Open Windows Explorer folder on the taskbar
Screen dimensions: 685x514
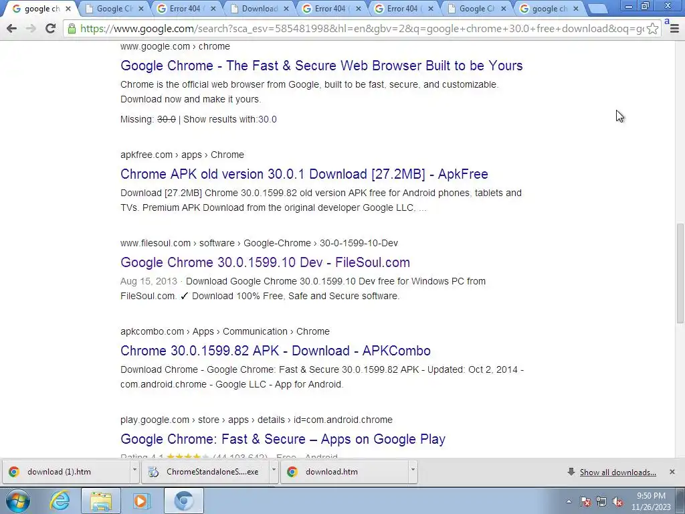pos(101,501)
